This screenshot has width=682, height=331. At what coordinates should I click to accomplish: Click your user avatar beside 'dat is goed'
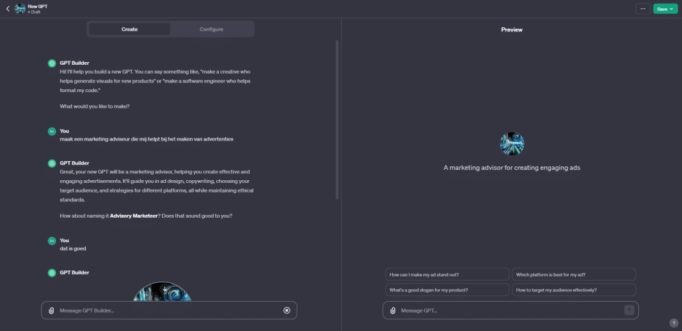point(52,240)
